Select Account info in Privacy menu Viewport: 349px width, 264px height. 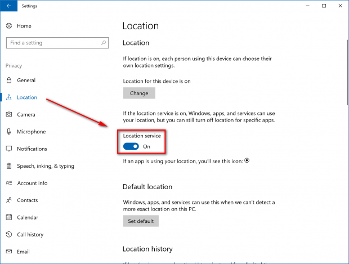[32, 183]
